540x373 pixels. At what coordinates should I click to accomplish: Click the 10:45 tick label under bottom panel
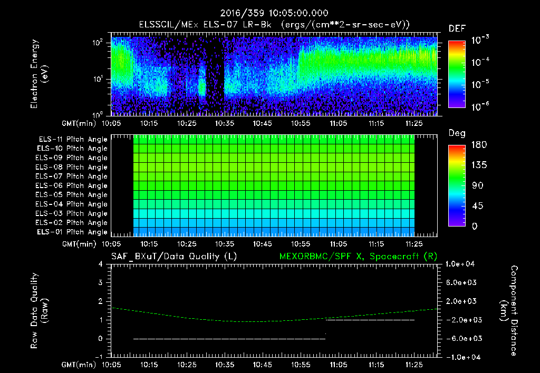pos(263,365)
